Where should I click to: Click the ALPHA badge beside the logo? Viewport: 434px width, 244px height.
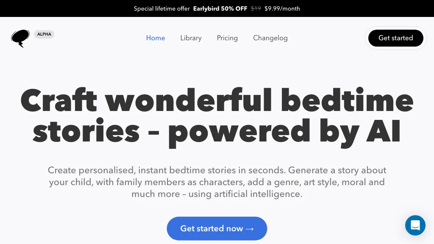coord(44,34)
